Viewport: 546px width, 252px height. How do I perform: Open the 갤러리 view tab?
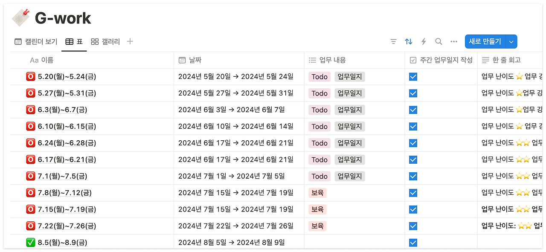click(105, 41)
